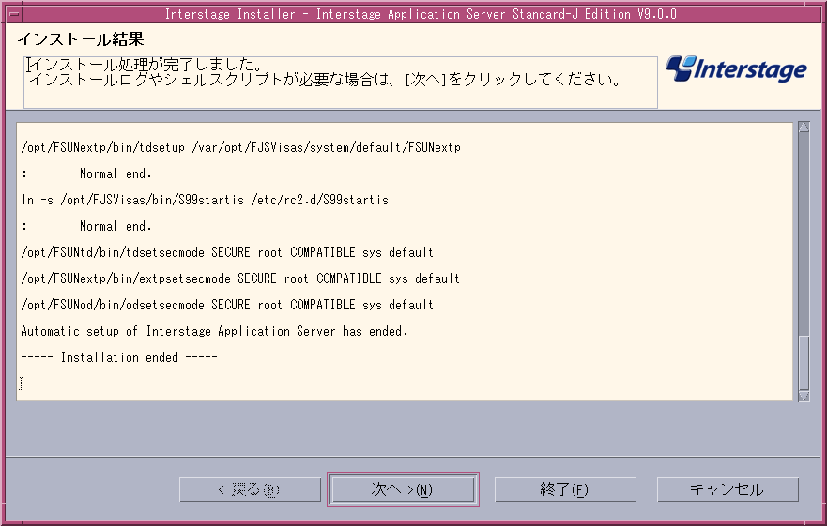The width and height of the screenshot is (827, 526).
Task: Click the 終了(F) finish button
Action: (565, 489)
